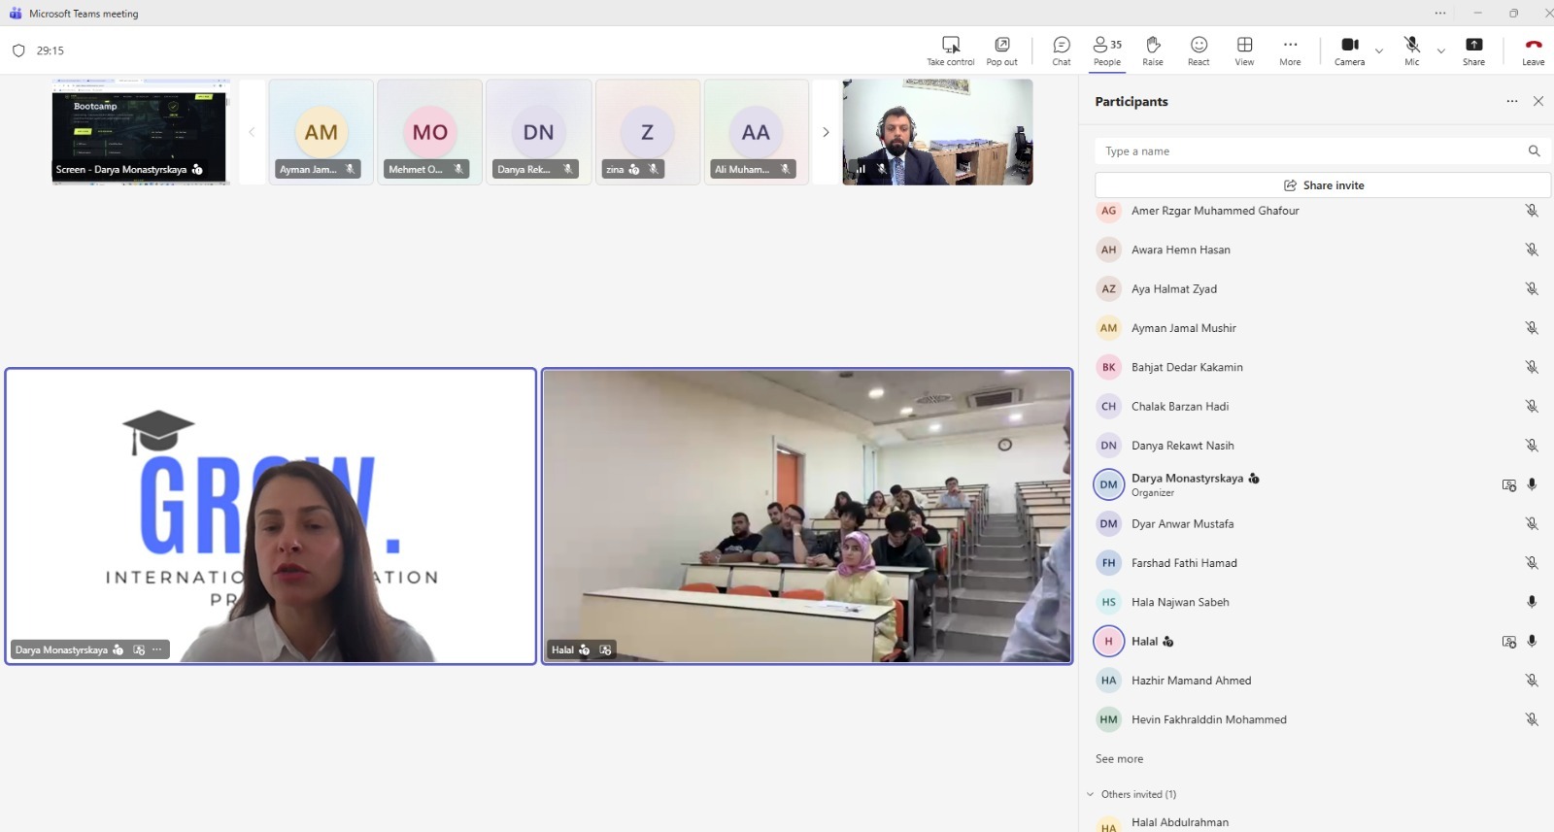Open the Mic options dropdown arrow
Screen dimensions: 1554x832
pos(1441,50)
